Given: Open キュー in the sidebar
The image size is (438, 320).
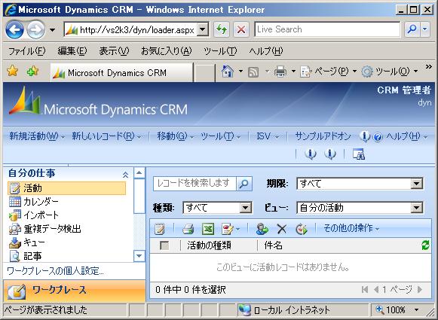Looking at the screenshot, I should pos(27,242).
